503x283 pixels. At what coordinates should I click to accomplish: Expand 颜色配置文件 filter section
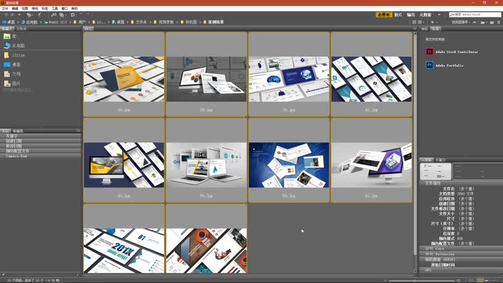[40, 150]
